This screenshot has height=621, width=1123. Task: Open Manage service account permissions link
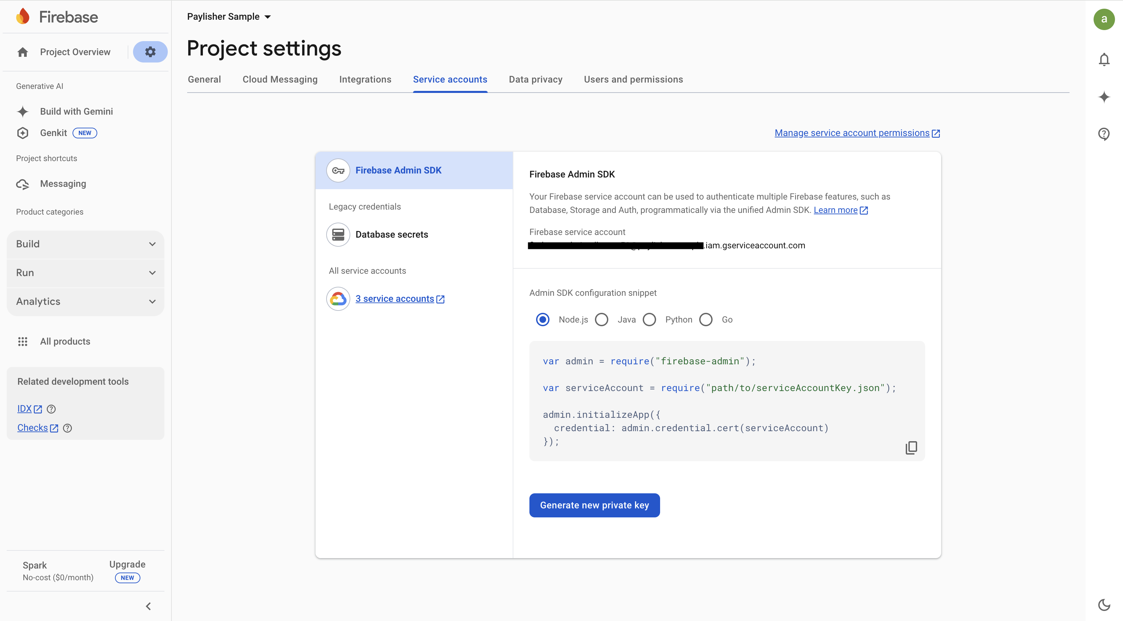click(x=852, y=133)
